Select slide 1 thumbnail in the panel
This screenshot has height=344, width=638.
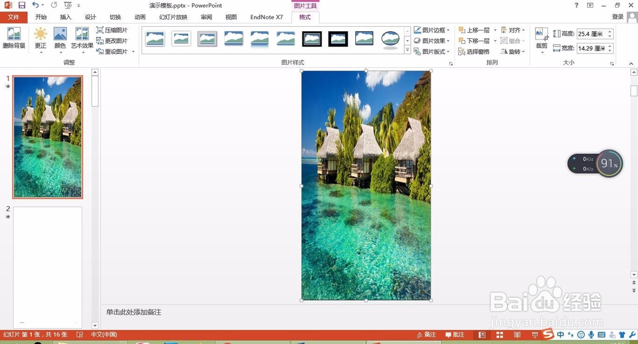click(x=48, y=137)
